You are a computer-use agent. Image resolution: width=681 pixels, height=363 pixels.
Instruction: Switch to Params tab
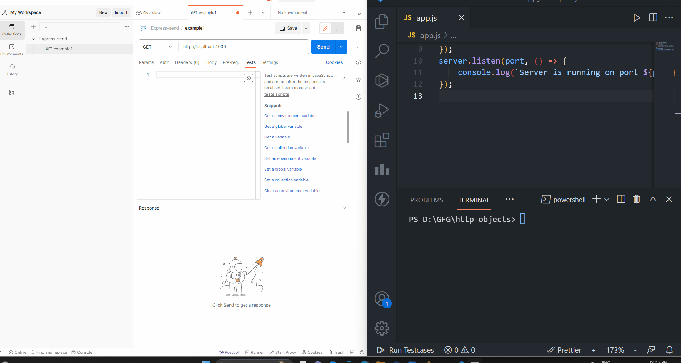(x=146, y=62)
